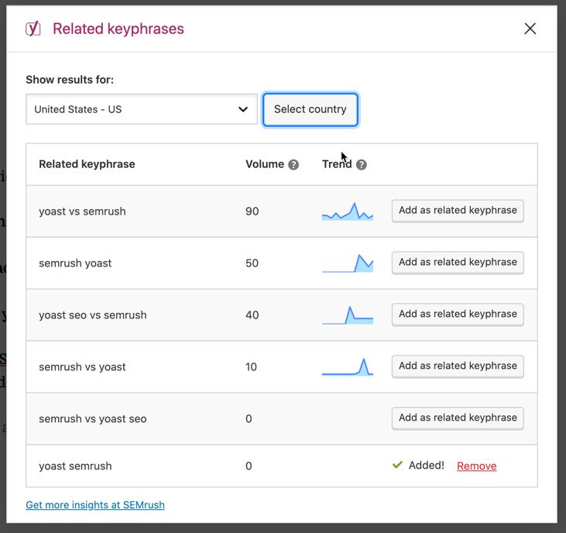Close the Related keyphrases dialog
566x533 pixels.
(x=530, y=29)
